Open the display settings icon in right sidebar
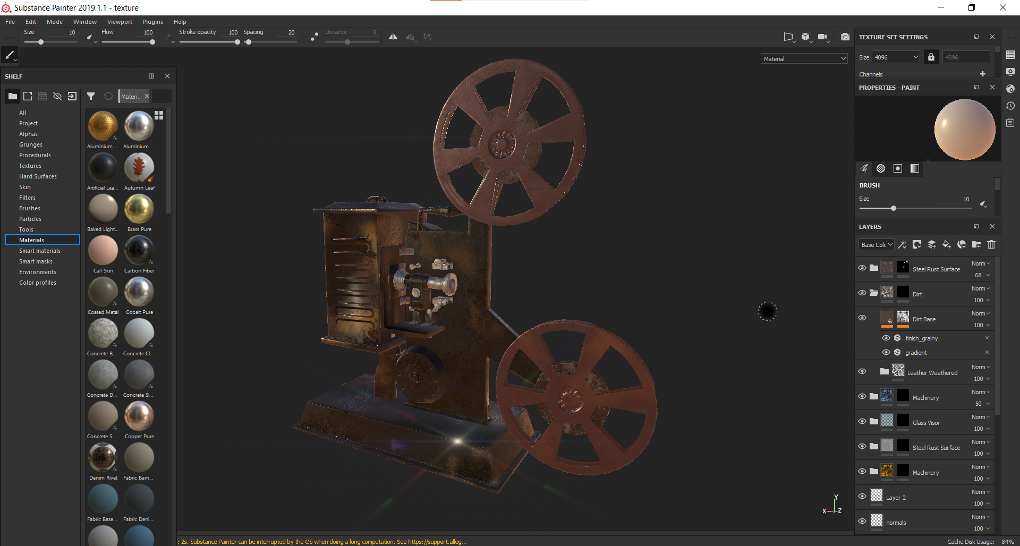The height and width of the screenshot is (546, 1020). point(1010,72)
